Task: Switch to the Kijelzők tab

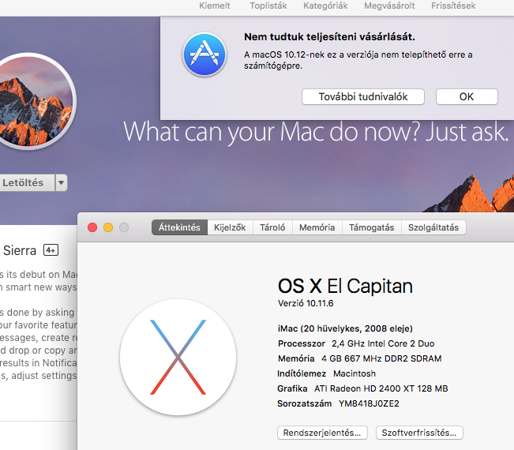Action: tap(230, 227)
